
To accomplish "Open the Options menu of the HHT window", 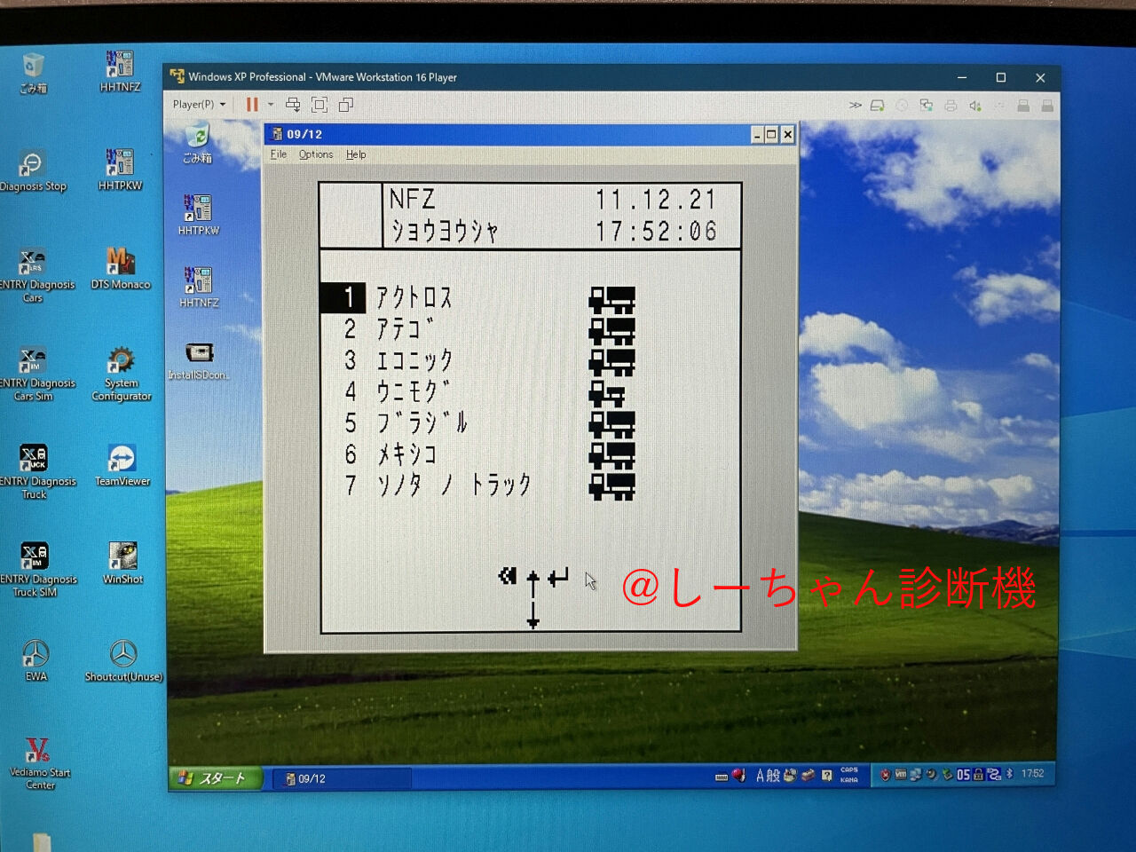I will coord(315,154).
